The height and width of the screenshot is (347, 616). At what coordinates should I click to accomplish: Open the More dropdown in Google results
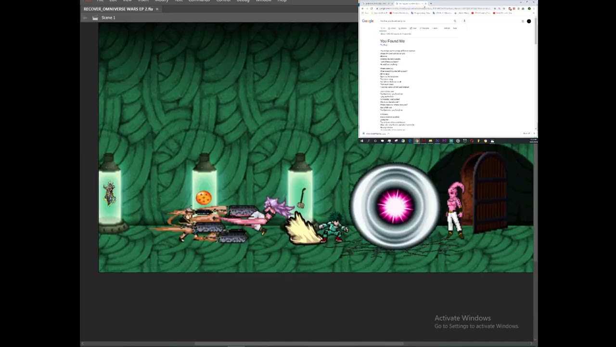(x=435, y=28)
